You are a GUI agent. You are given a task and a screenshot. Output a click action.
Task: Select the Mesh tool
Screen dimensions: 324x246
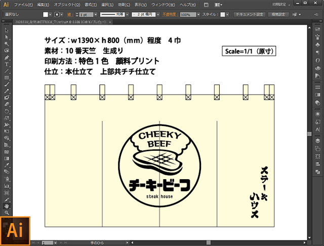pos(7,152)
